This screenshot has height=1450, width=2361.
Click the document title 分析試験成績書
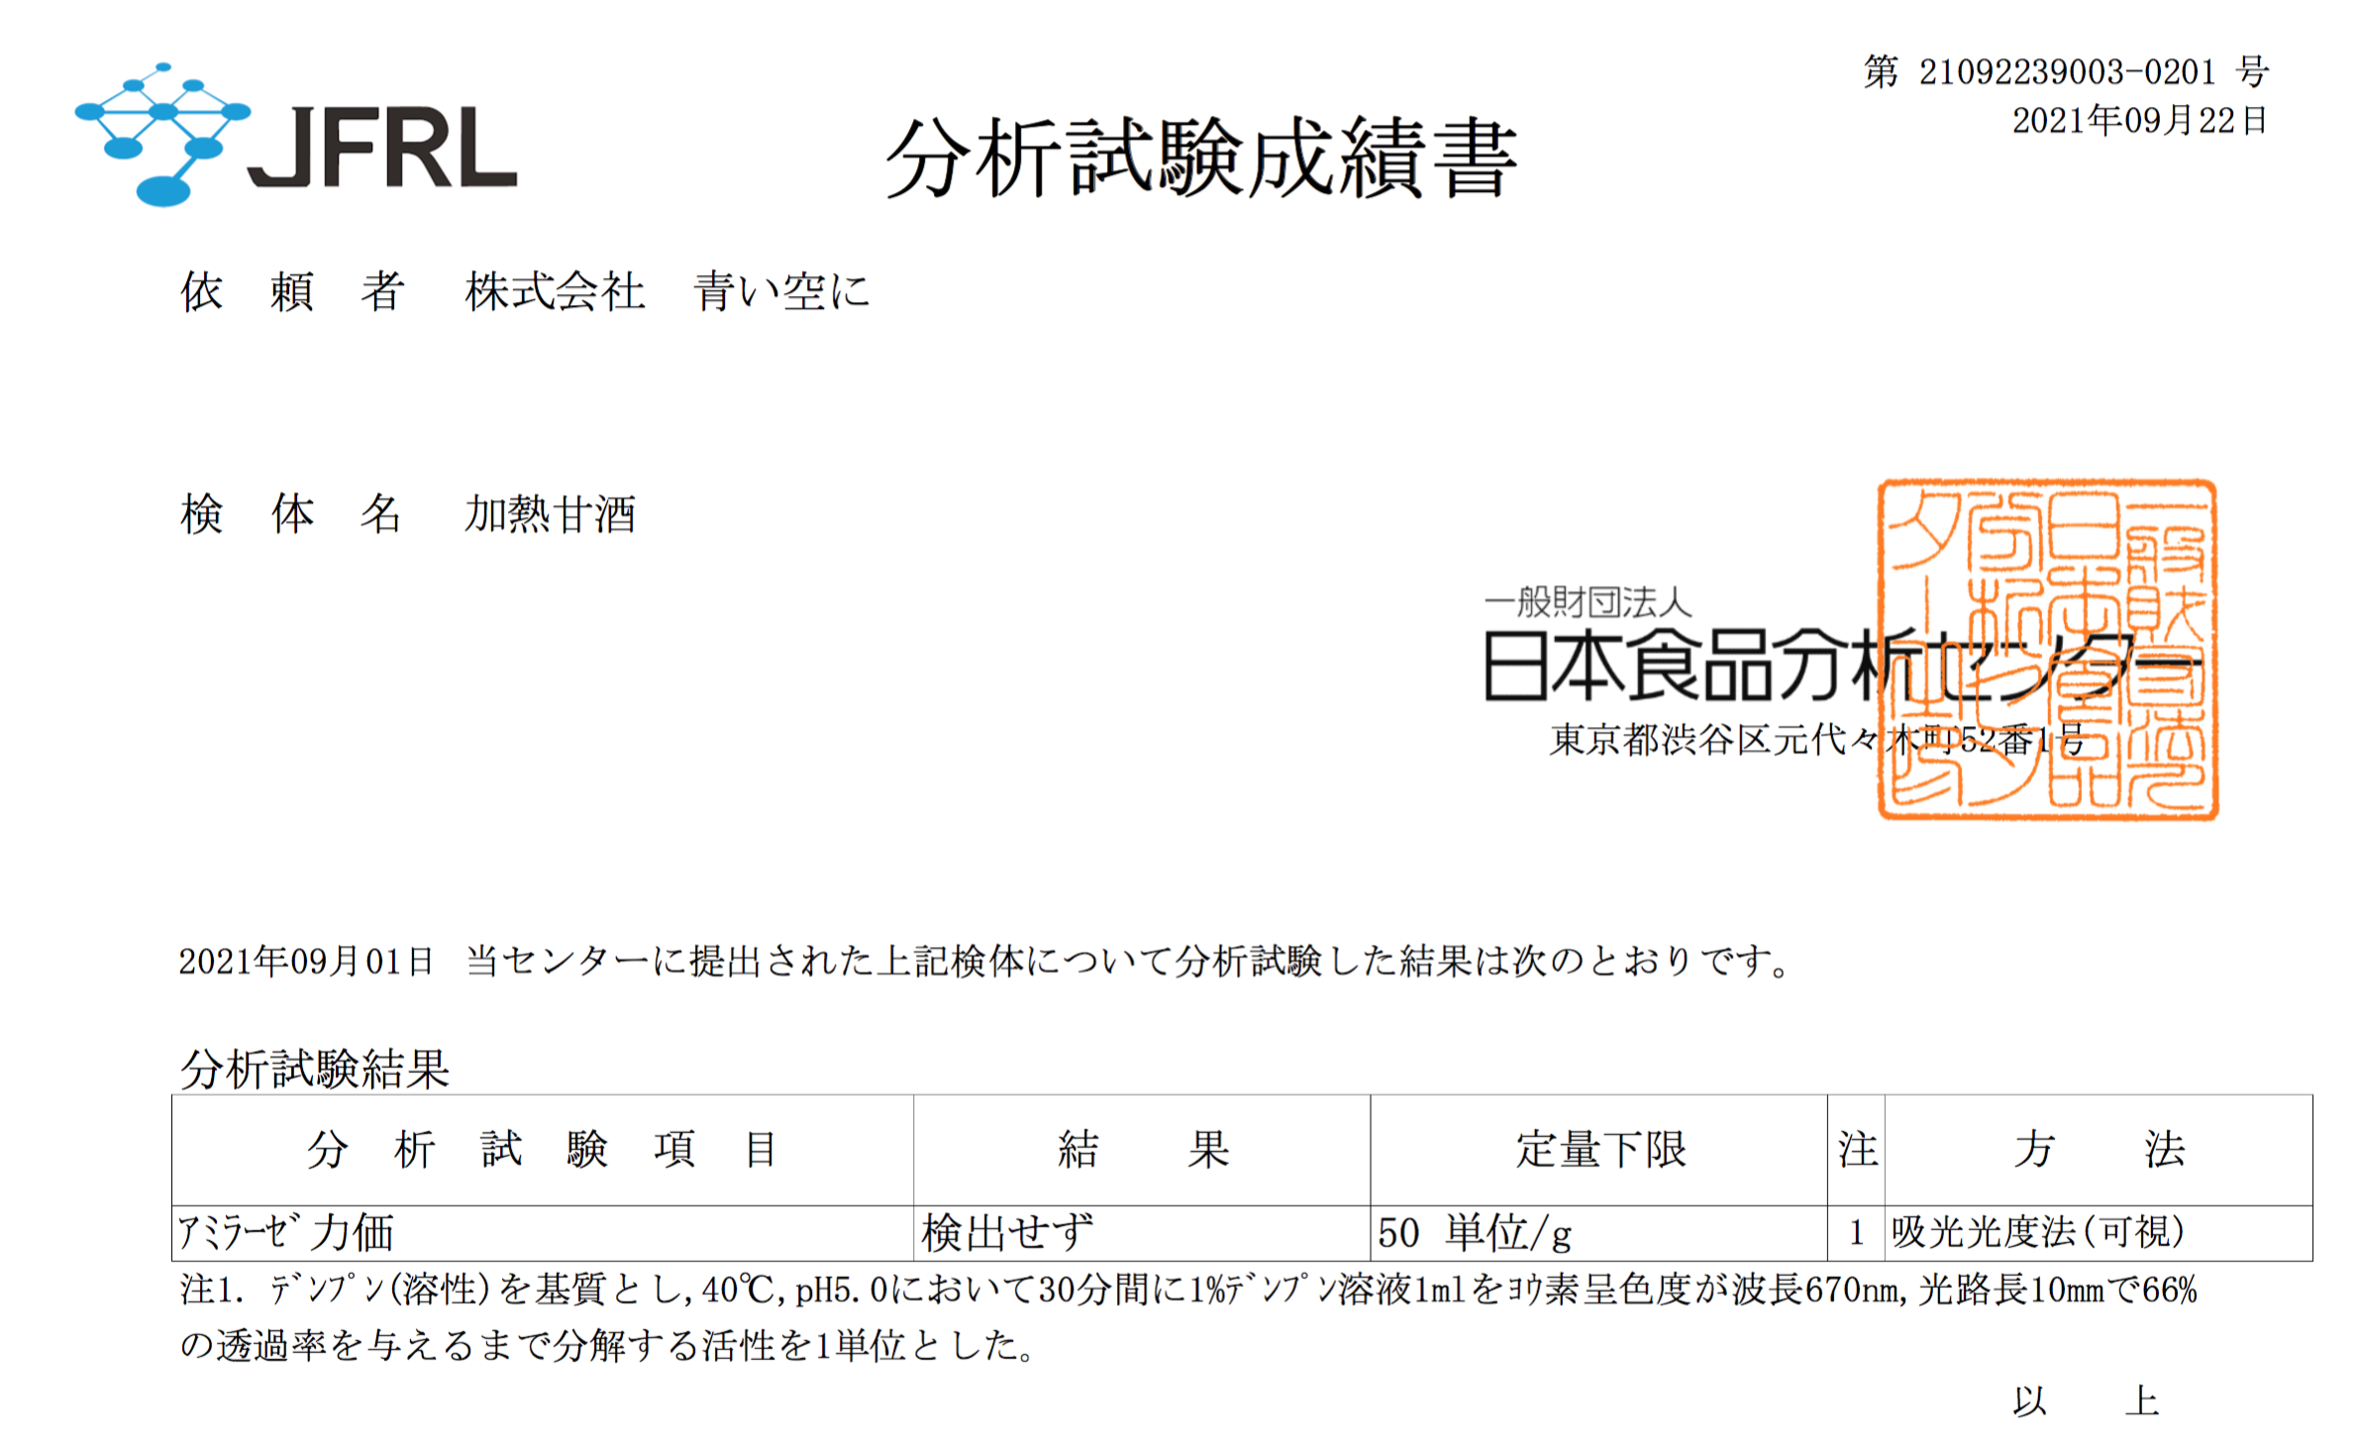pyautogui.click(x=1200, y=158)
